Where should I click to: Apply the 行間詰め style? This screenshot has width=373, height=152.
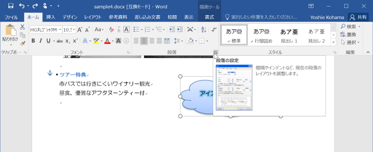261,35
